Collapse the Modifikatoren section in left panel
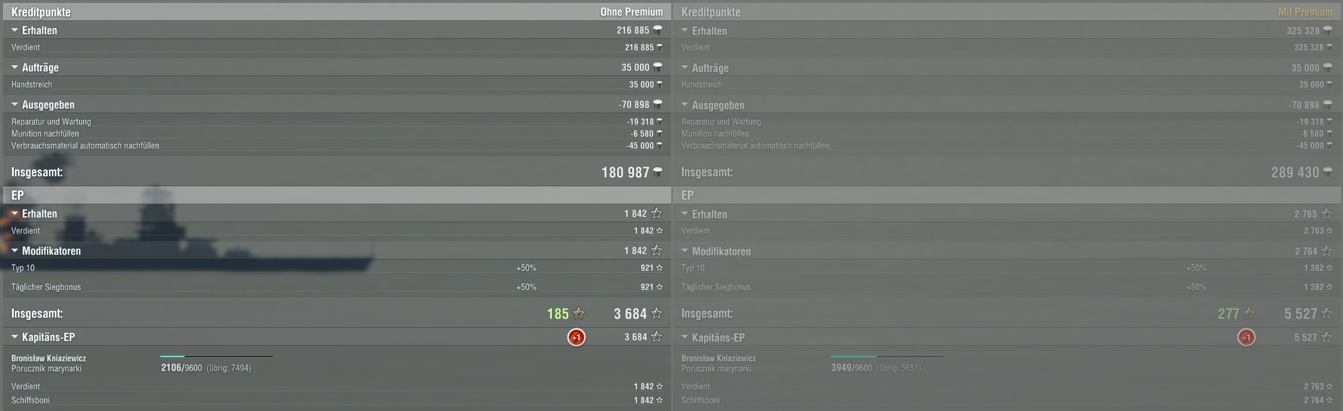This screenshot has height=411, width=1343. click(x=15, y=250)
